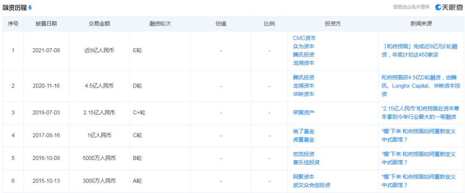Viewport: 465px width, 193px height.
Task: Open investor 绝了基金
Action: (304, 132)
